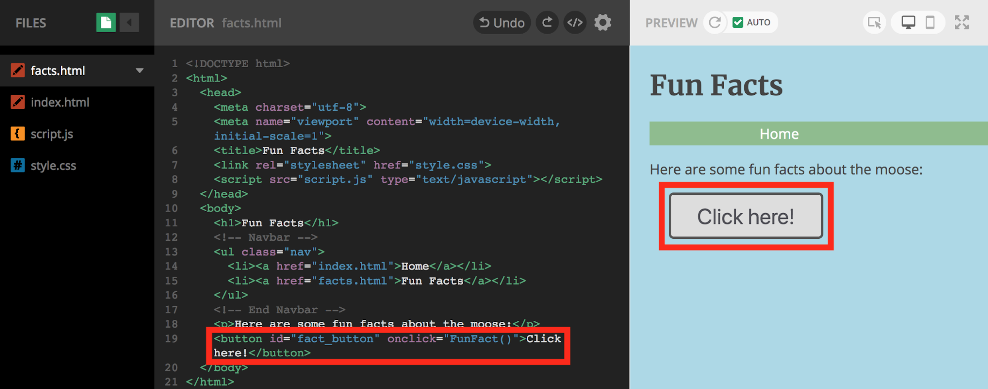The height and width of the screenshot is (389, 988).
Task: Open editor settings gear
Action: (x=602, y=23)
